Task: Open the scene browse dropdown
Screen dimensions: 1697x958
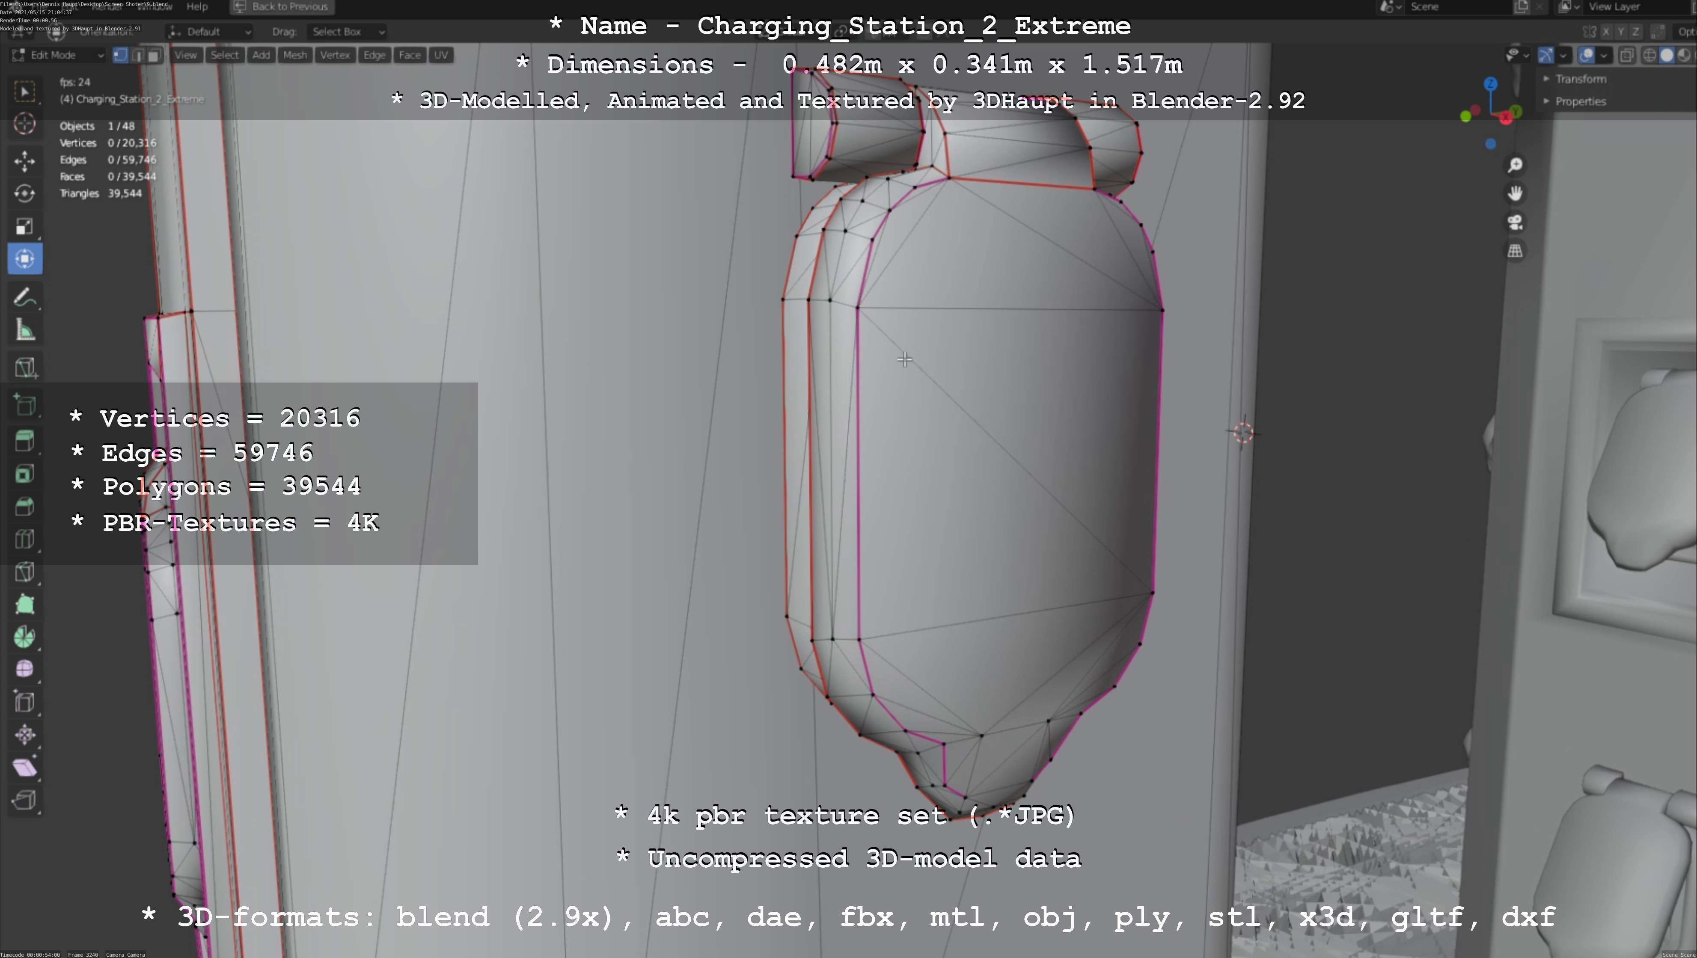Action: point(1390,6)
